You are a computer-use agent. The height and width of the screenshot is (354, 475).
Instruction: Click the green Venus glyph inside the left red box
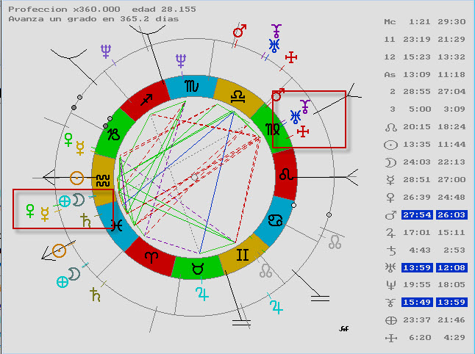[30, 211]
